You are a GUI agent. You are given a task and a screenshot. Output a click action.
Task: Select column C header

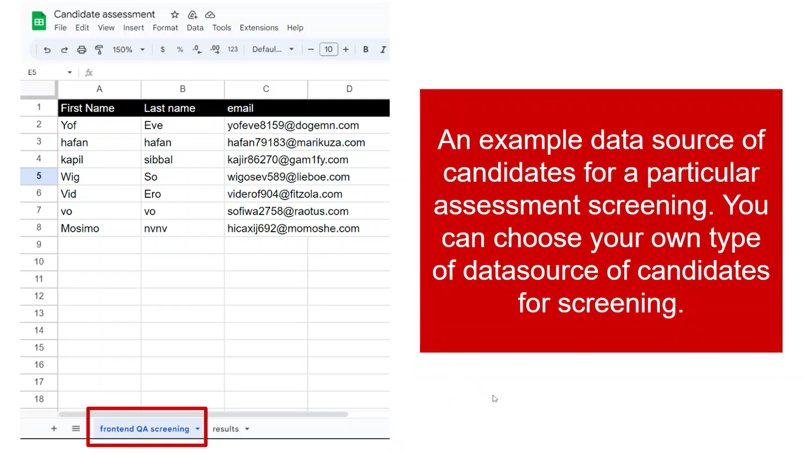(x=266, y=89)
